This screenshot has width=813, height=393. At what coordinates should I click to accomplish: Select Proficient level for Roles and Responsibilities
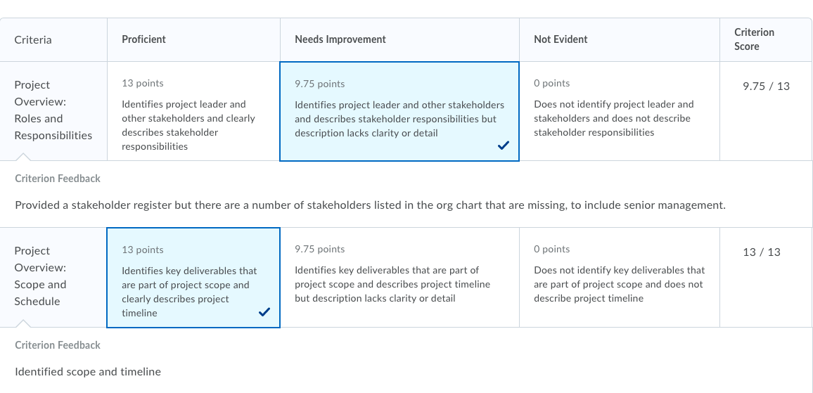point(194,111)
